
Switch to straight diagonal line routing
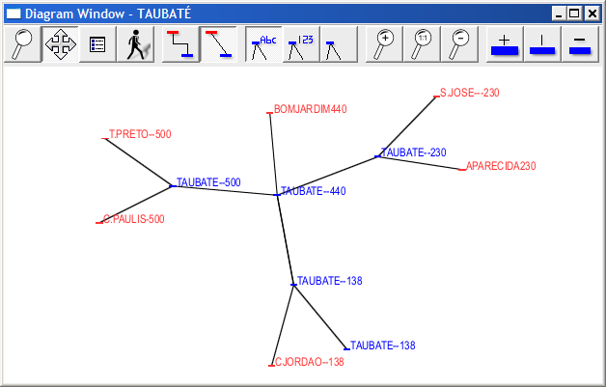click(x=218, y=44)
